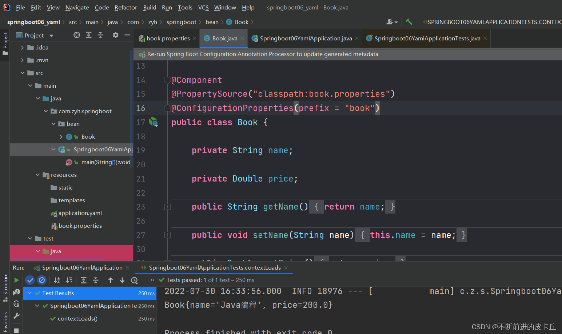Open the Refactor menu

125,7
